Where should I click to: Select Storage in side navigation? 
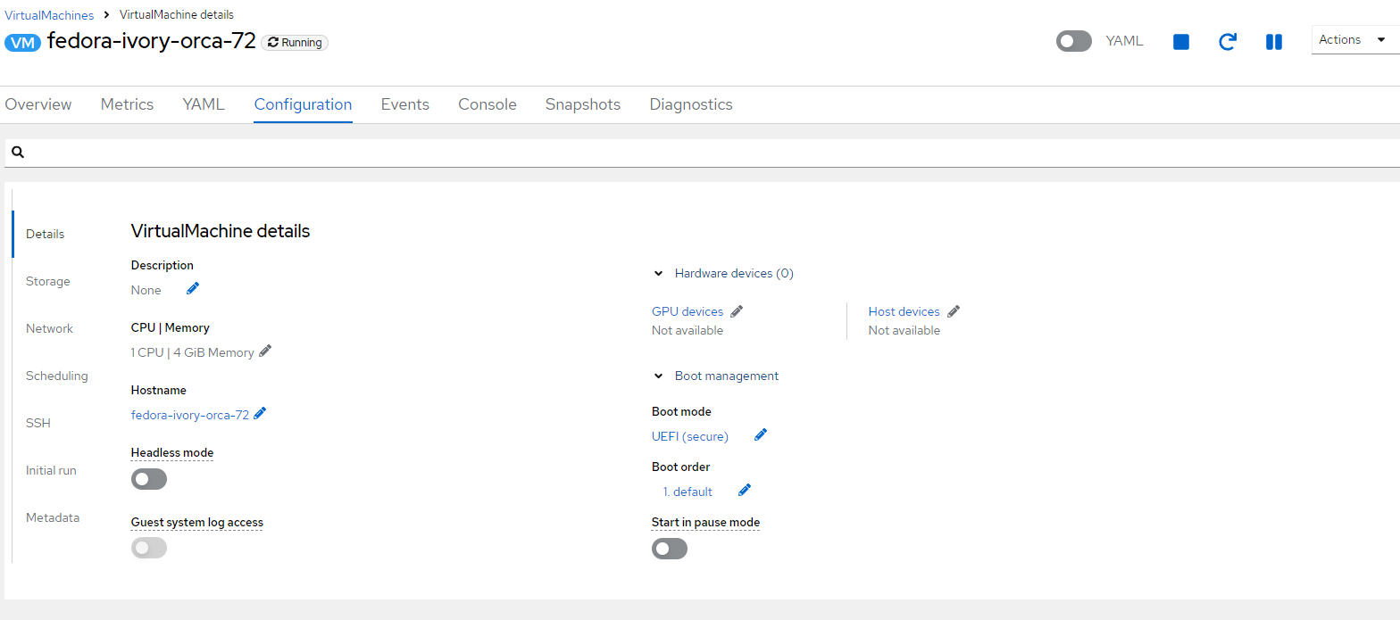[x=48, y=281]
